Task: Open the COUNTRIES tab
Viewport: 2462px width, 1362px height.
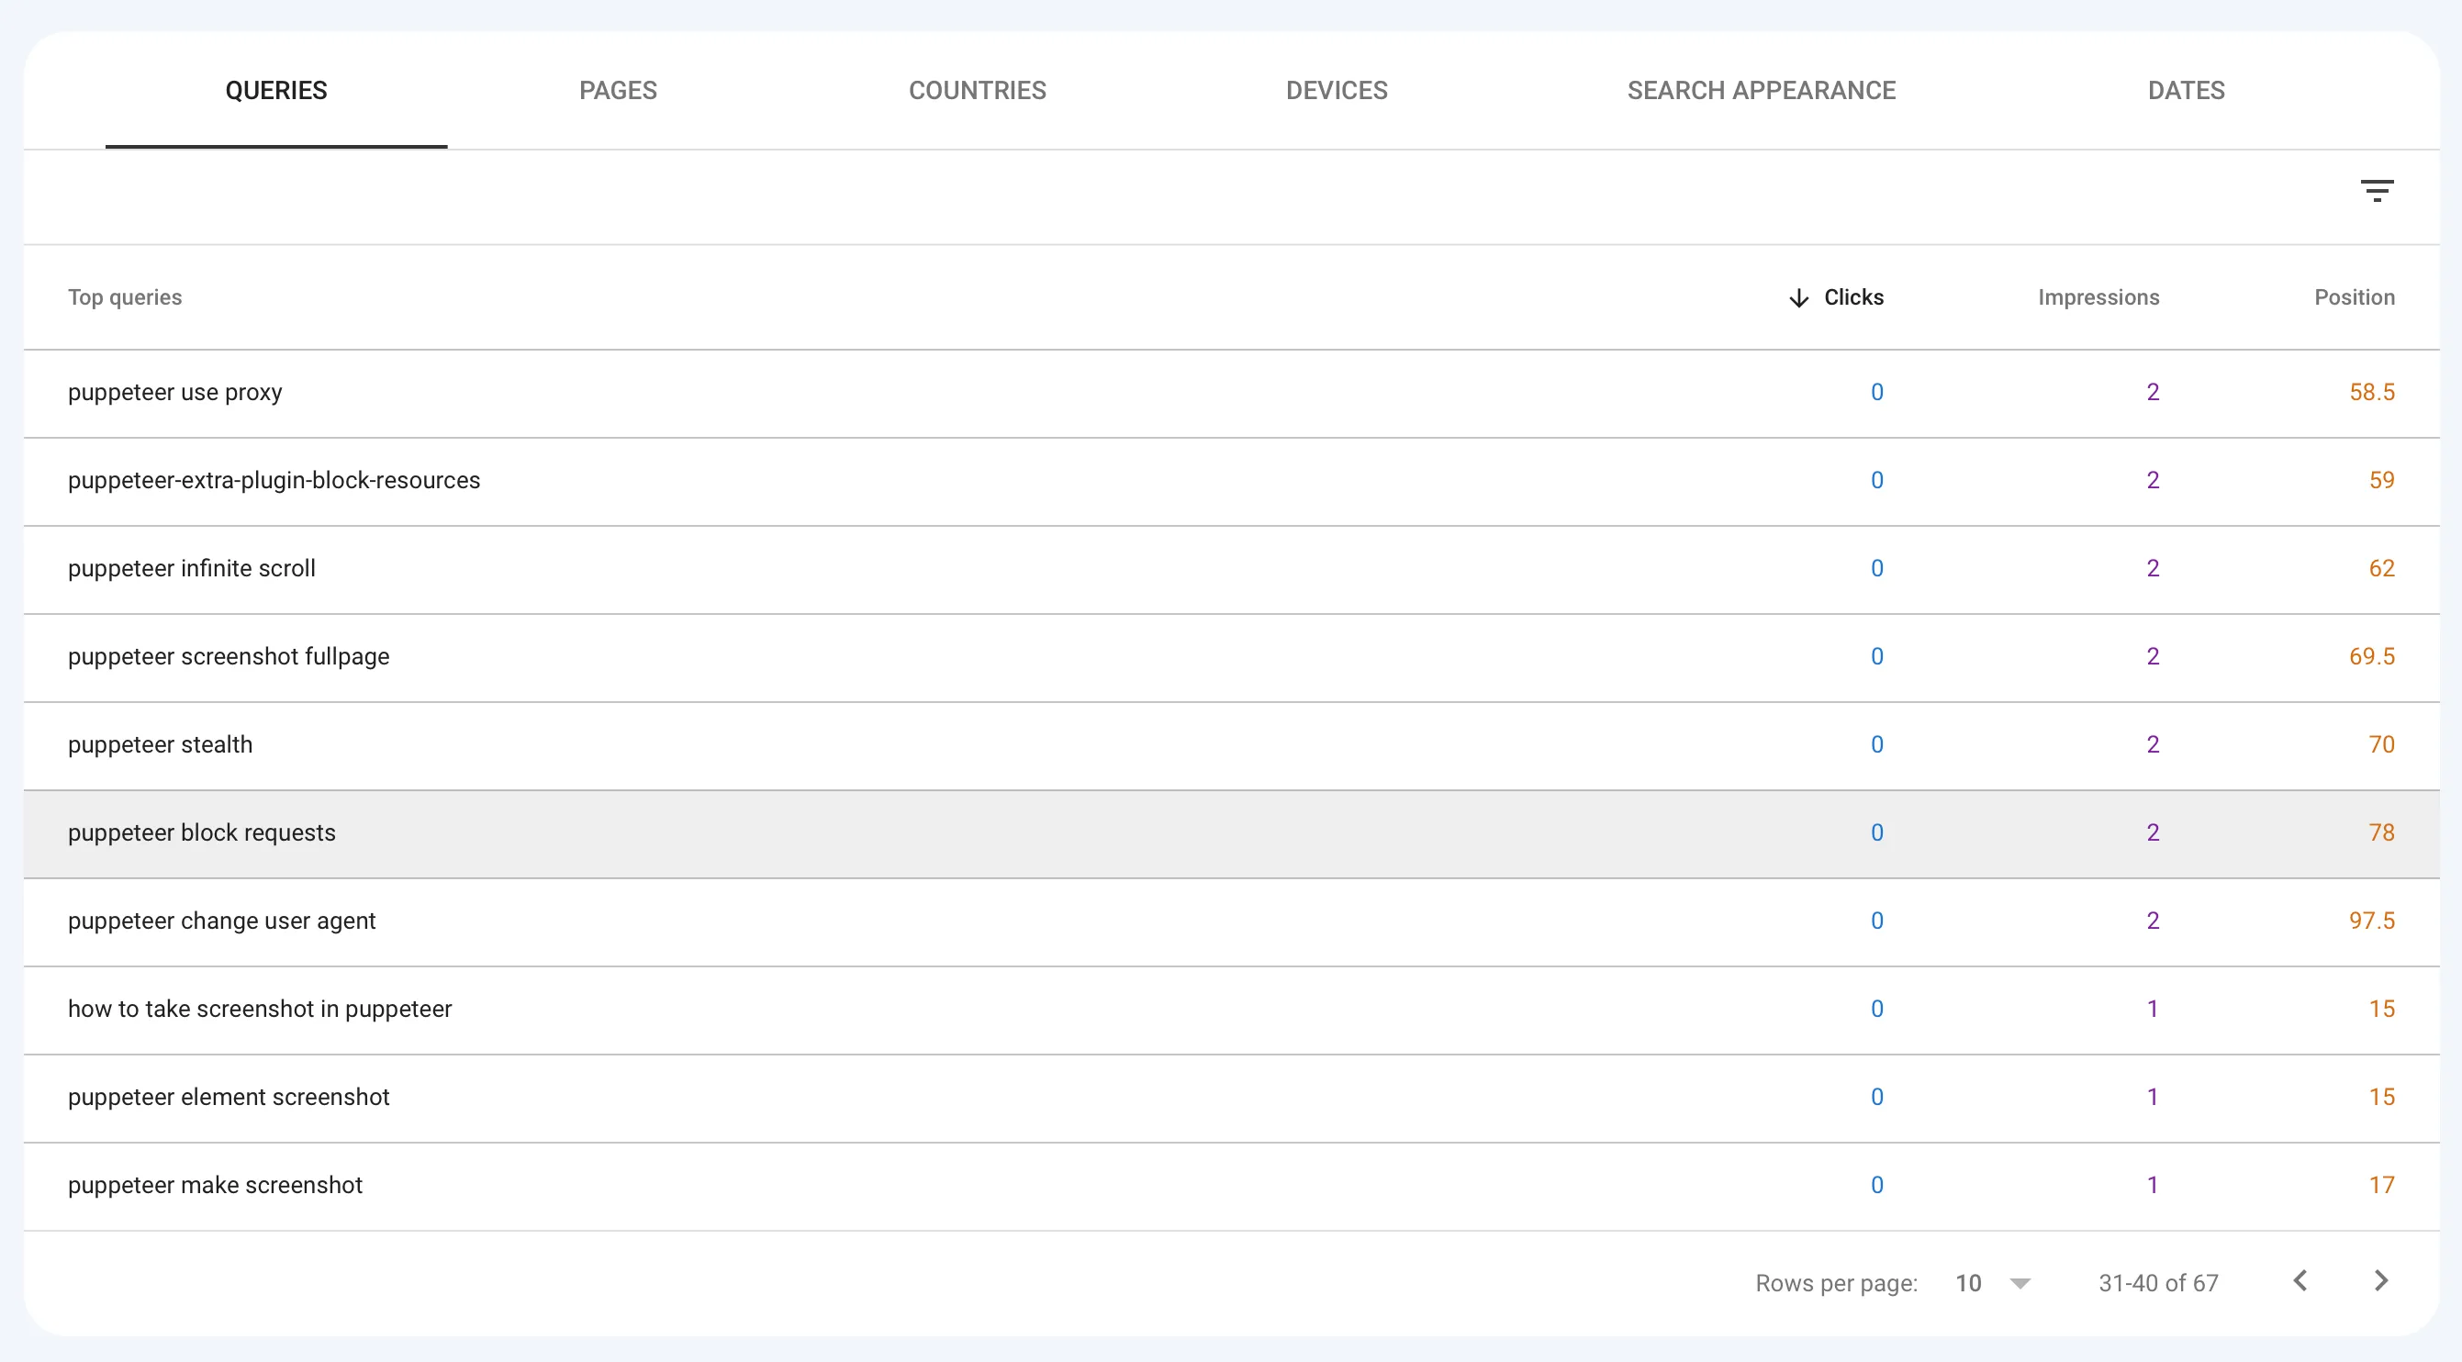Action: [977, 90]
